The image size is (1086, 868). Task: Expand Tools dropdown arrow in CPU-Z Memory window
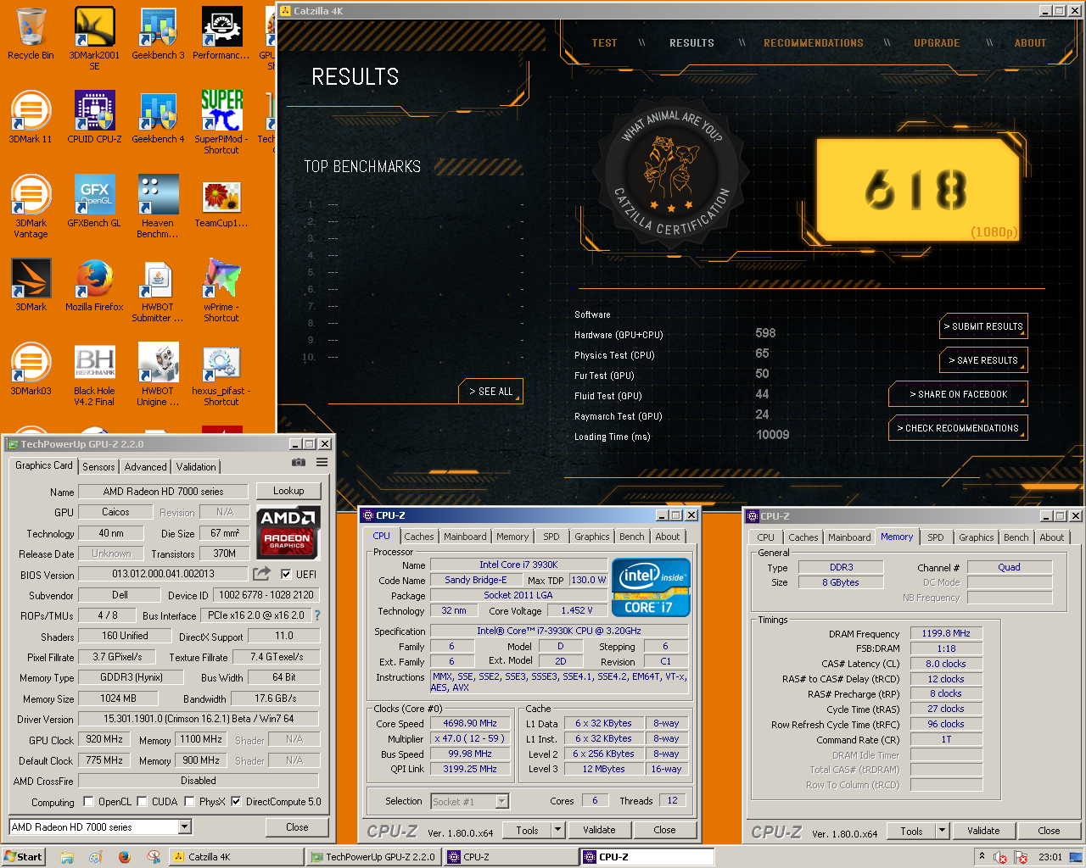(x=942, y=831)
